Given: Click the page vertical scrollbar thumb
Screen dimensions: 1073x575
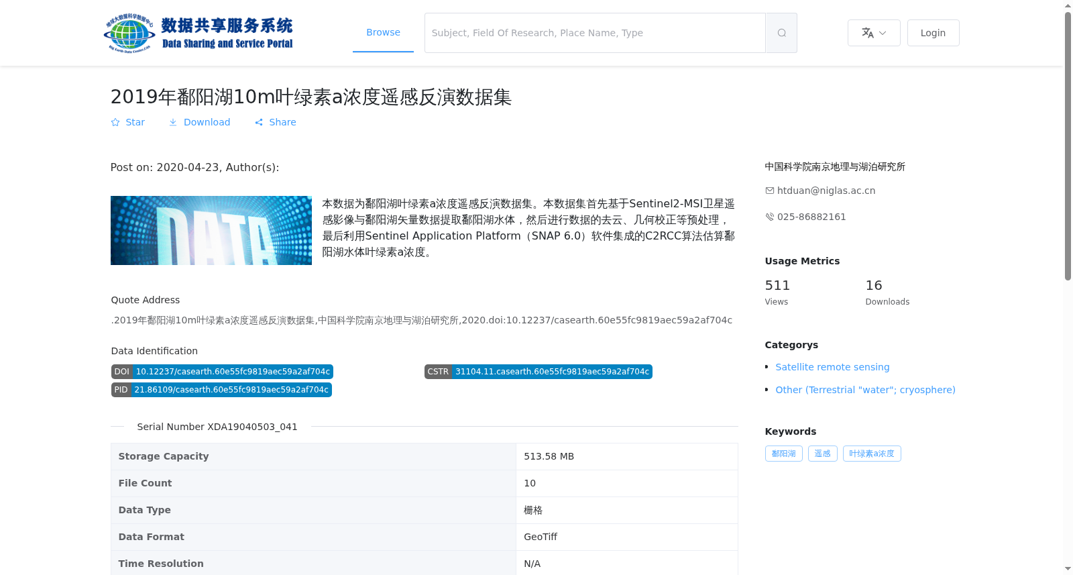Looking at the screenshot, I should click(x=1068, y=146).
